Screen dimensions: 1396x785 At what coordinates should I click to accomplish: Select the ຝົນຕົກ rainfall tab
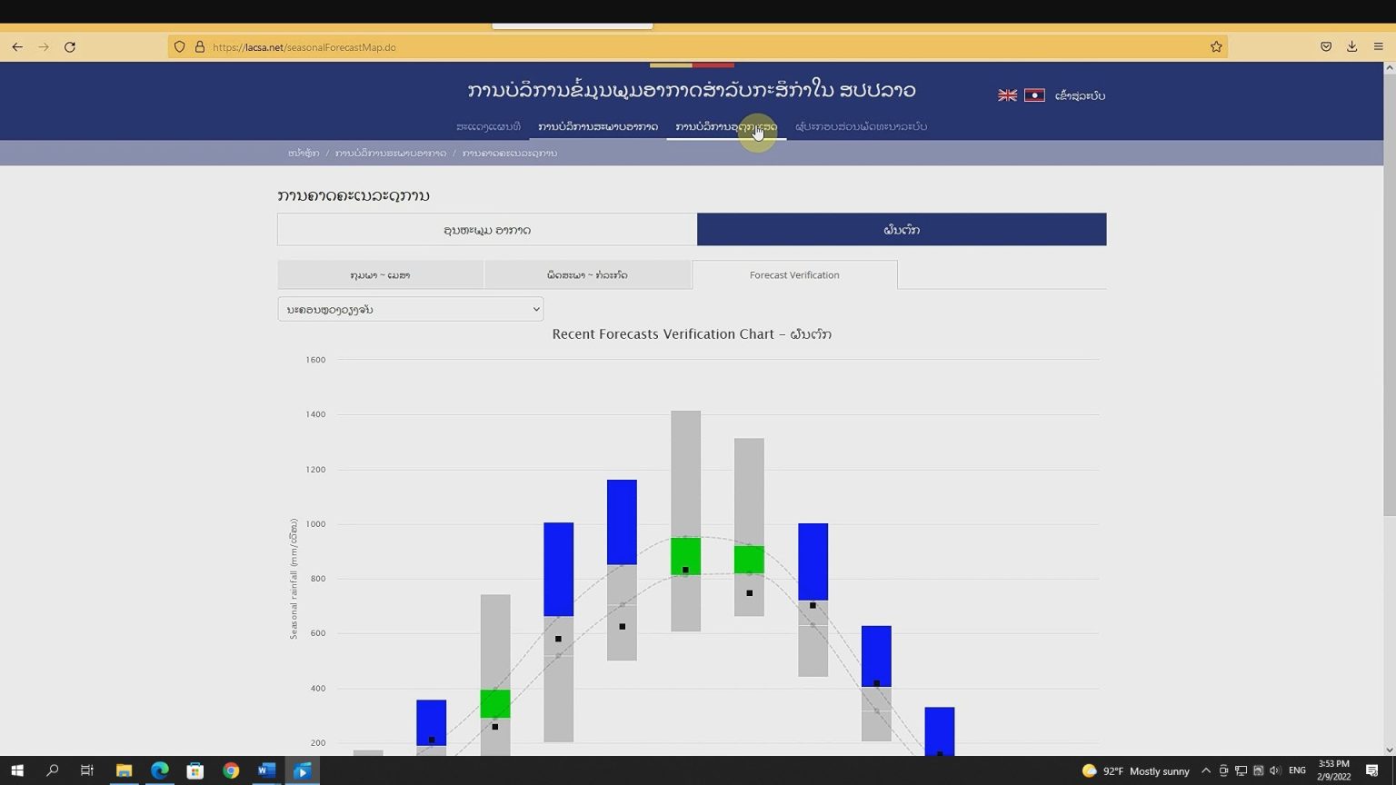click(902, 230)
